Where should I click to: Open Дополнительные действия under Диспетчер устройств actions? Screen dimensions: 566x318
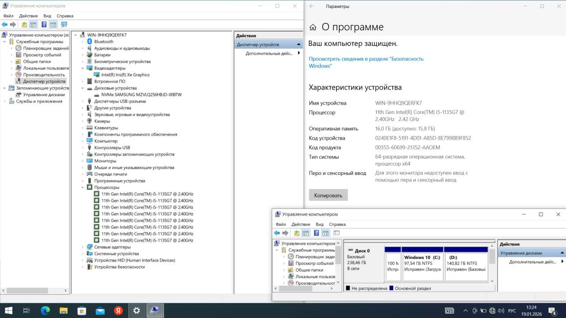(x=269, y=53)
